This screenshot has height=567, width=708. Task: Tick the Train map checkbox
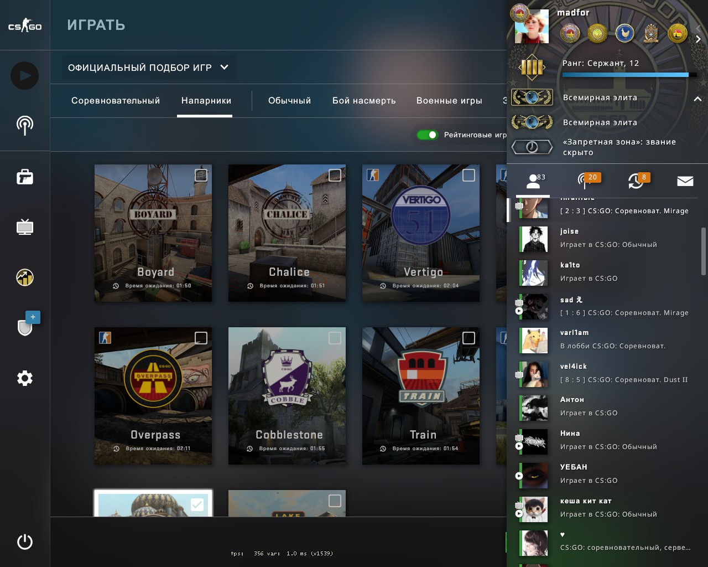point(468,338)
